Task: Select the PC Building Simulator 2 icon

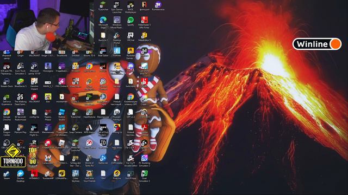Action: point(144,161)
